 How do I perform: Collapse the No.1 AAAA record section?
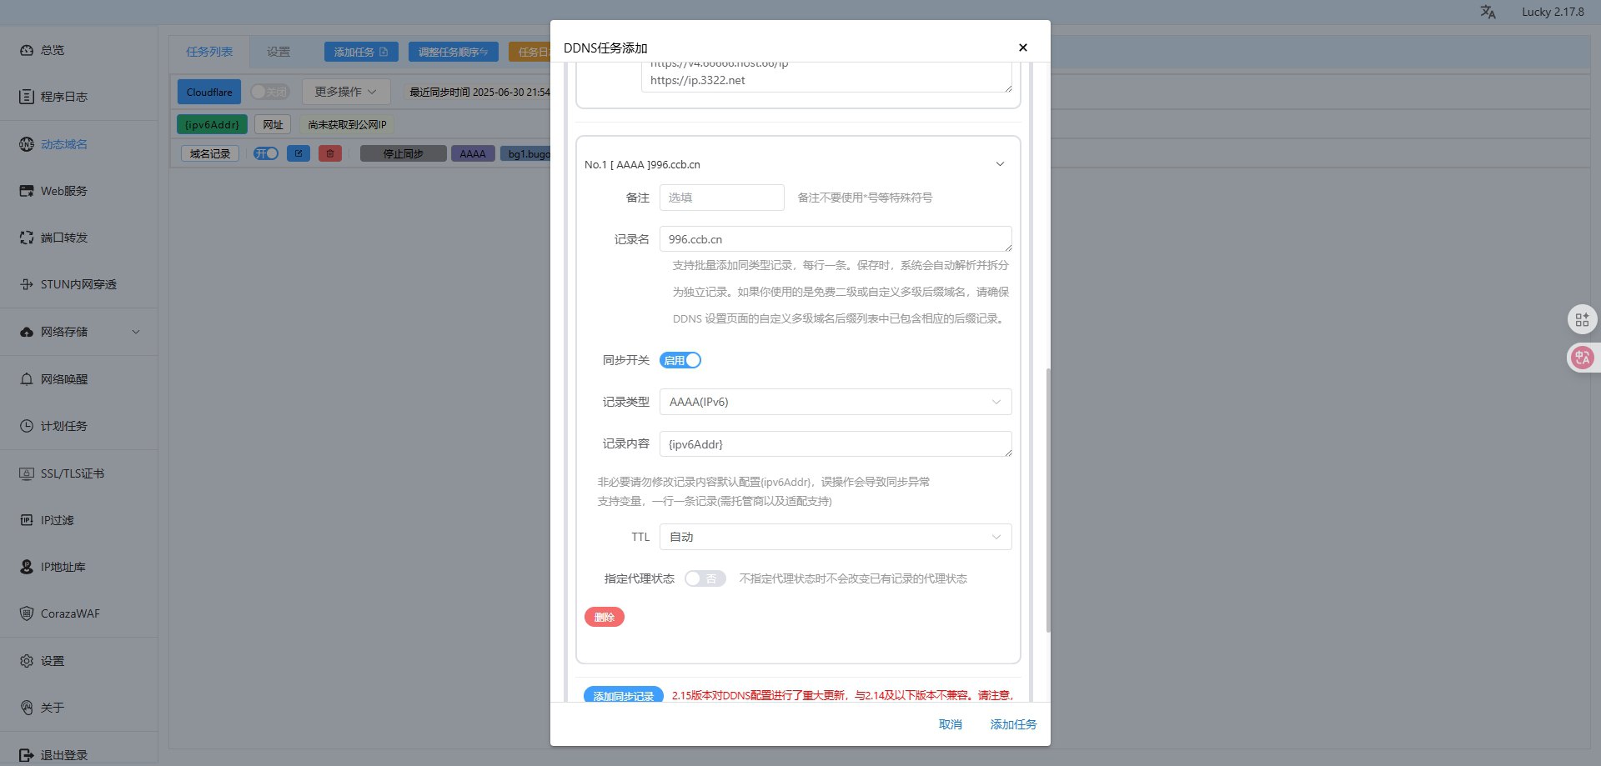point(1000,164)
